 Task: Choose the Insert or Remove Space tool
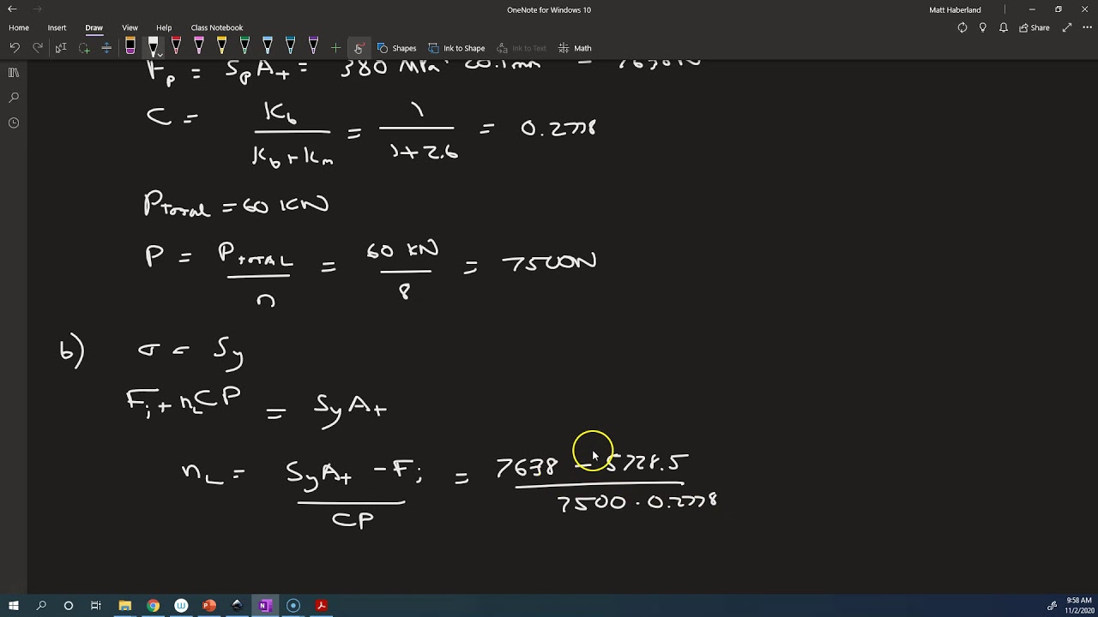tap(106, 48)
